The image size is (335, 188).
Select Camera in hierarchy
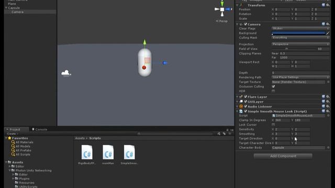coord(17,12)
